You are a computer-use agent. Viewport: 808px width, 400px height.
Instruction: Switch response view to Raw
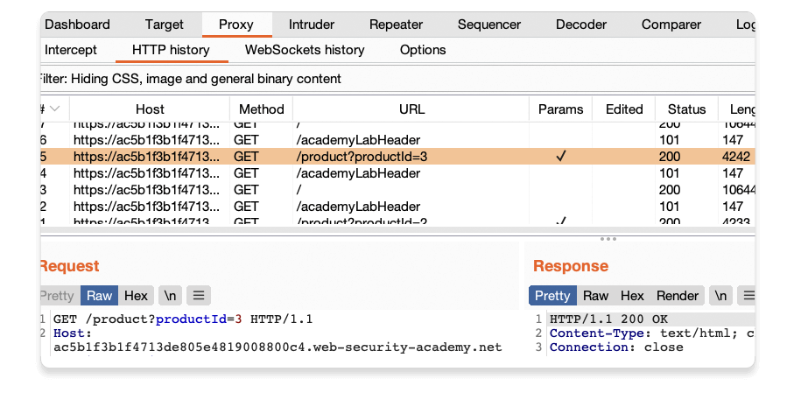pos(595,296)
